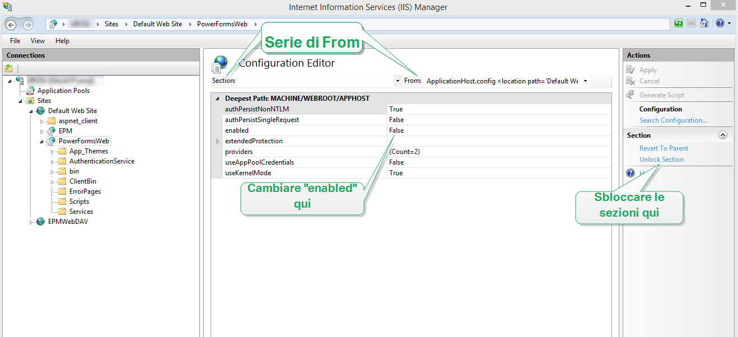
Task: Select ErrorPages folder in tree
Action: (85, 191)
